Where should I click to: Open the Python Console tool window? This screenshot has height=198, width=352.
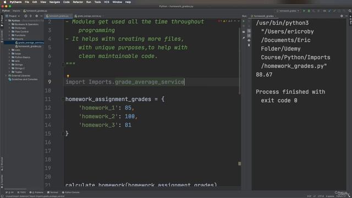[71, 193]
